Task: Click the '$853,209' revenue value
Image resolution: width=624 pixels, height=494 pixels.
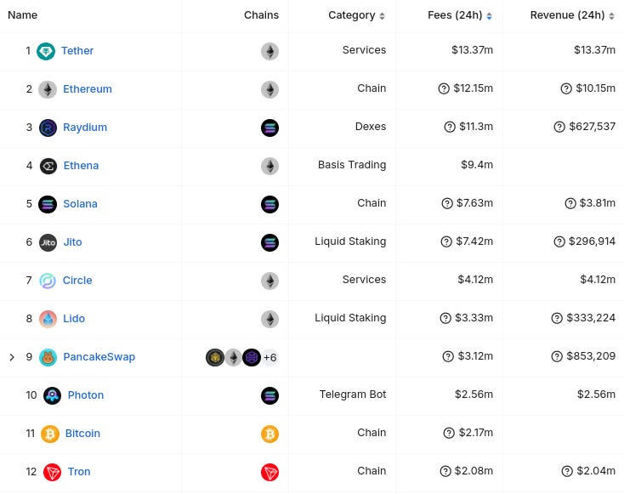Action: 591,356
